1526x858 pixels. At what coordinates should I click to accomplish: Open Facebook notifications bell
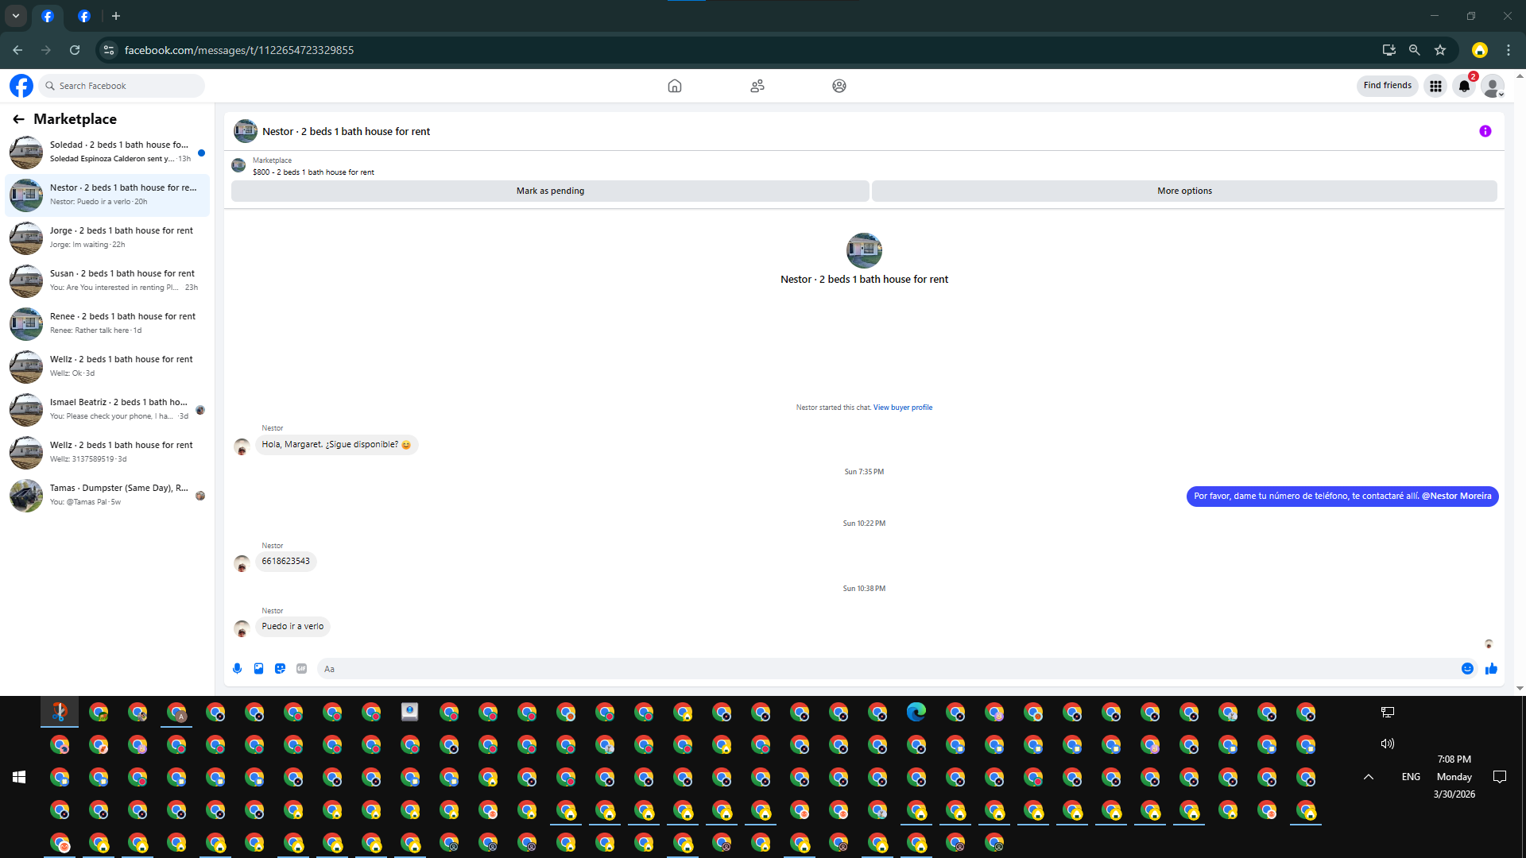pyautogui.click(x=1464, y=86)
